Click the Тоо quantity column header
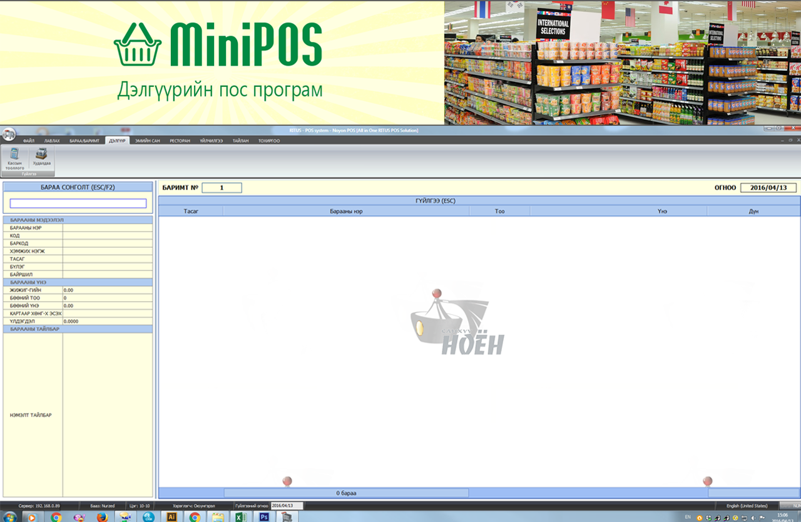This screenshot has height=522, width=801. [x=500, y=212]
